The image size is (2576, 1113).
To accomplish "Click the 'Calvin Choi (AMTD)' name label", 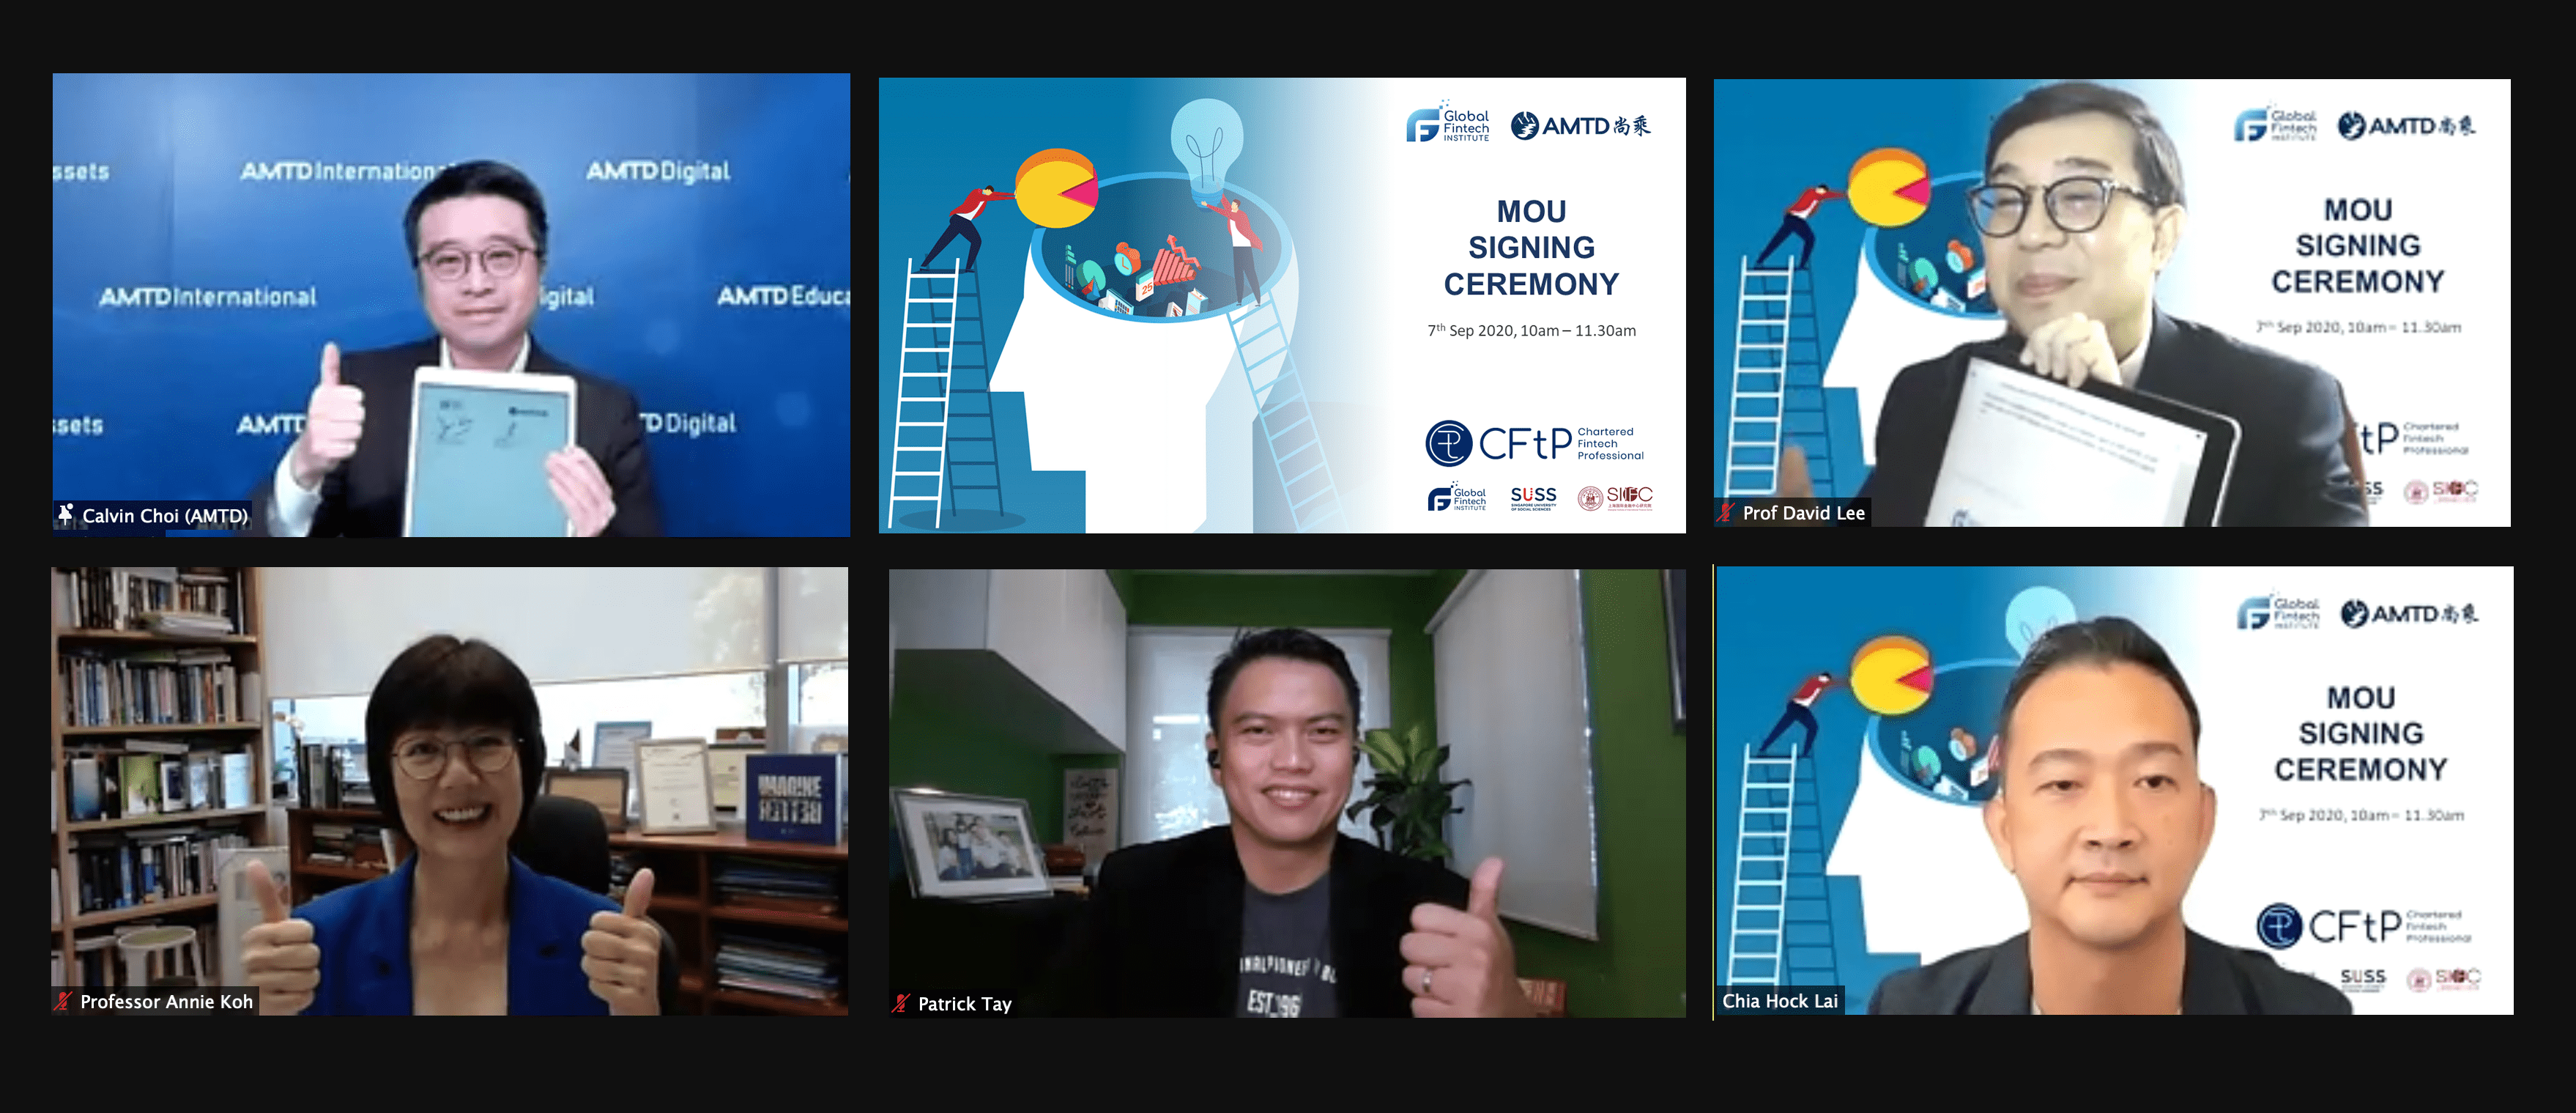I will click(x=165, y=516).
